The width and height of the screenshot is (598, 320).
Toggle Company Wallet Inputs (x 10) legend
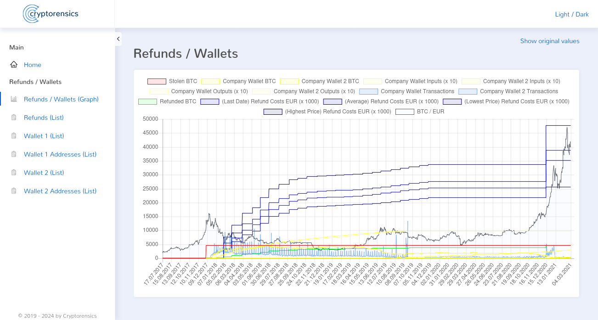(x=411, y=81)
